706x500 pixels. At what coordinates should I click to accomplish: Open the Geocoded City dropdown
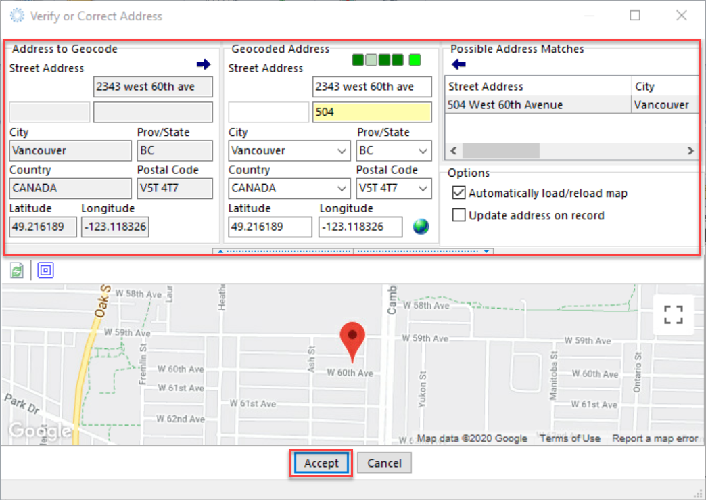pyautogui.click(x=343, y=150)
